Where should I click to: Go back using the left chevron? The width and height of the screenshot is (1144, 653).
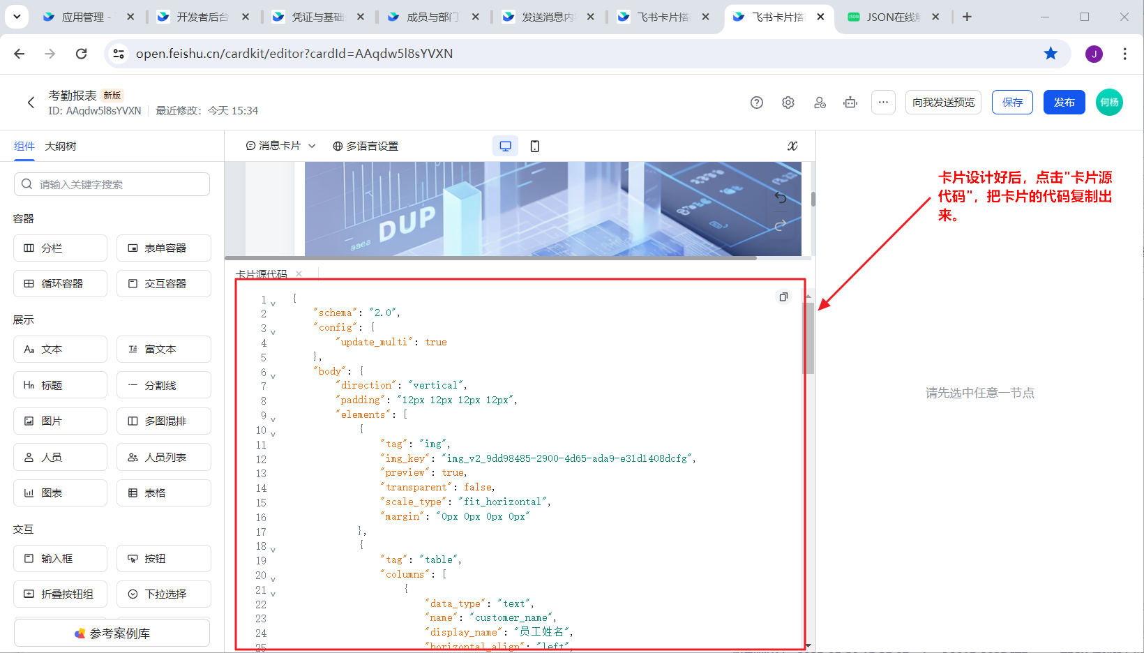pyautogui.click(x=31, y=103)
